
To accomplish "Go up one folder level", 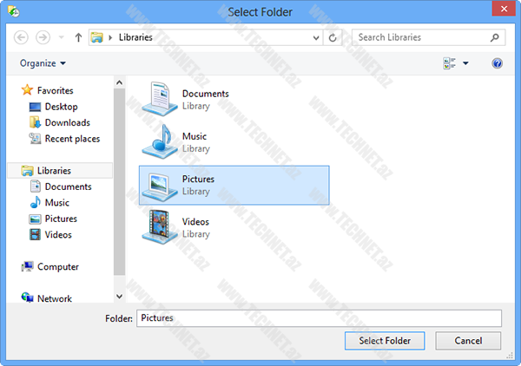I will [78, 37].
